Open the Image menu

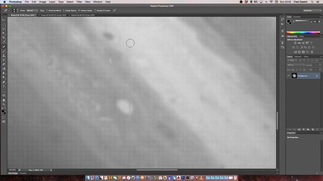[x=42, y=2]
